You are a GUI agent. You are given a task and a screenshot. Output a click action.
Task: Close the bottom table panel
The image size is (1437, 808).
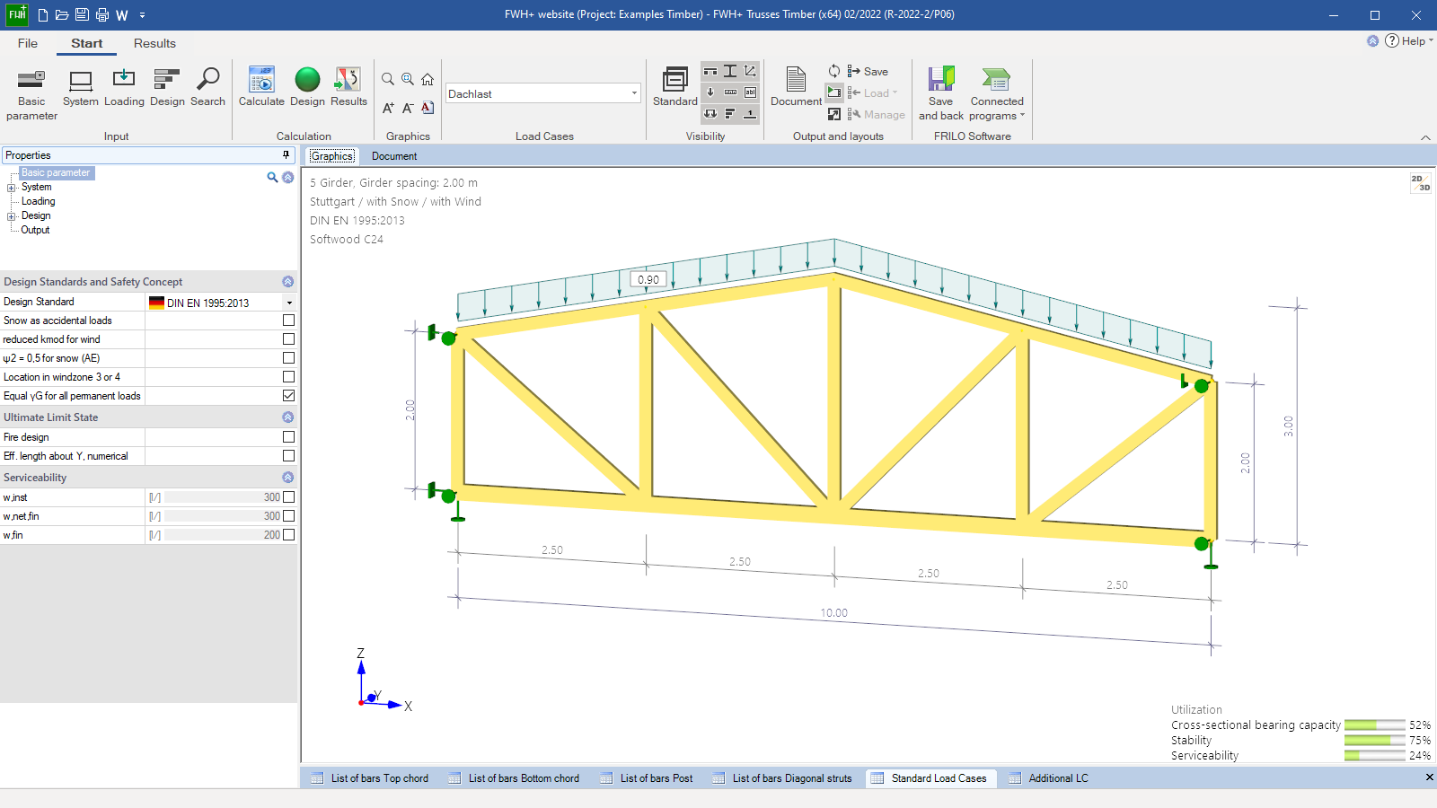tap(1429, 777)
